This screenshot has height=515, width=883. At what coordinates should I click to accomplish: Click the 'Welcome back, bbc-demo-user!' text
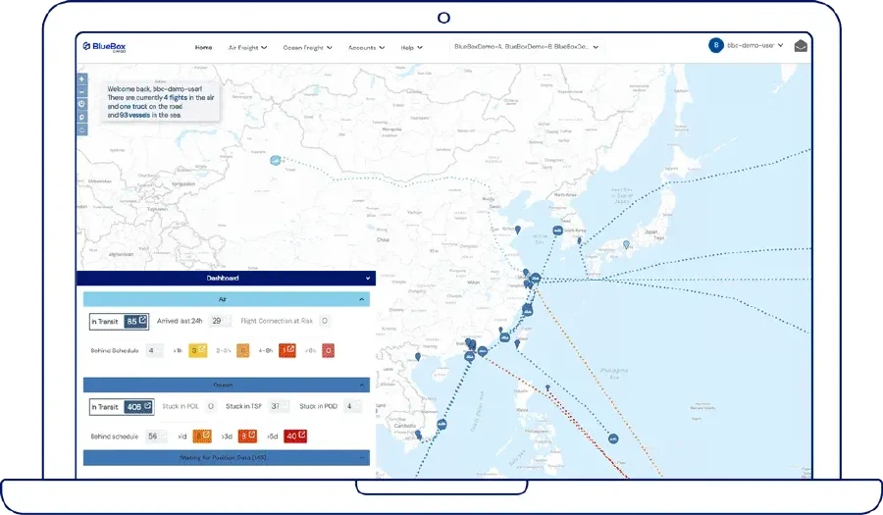[x=154, y=89]
